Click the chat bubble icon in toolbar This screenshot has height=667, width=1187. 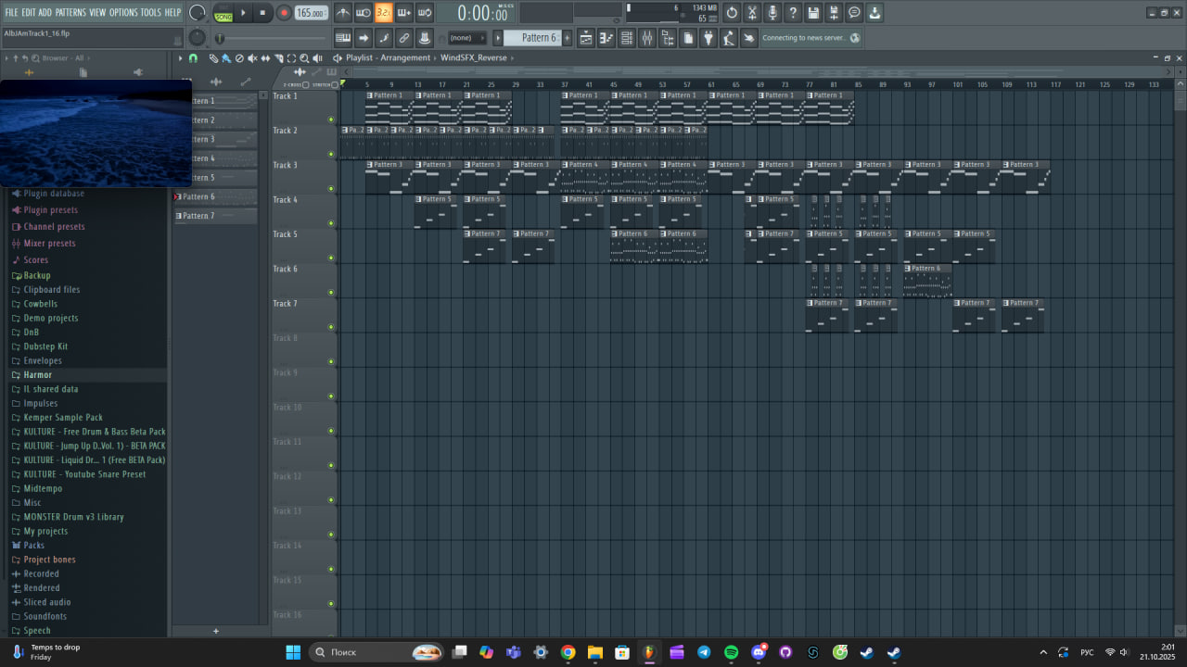(x=854, y=13)
